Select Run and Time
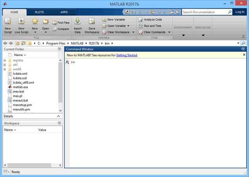The image size is (249, 177). tap(150, 26)
